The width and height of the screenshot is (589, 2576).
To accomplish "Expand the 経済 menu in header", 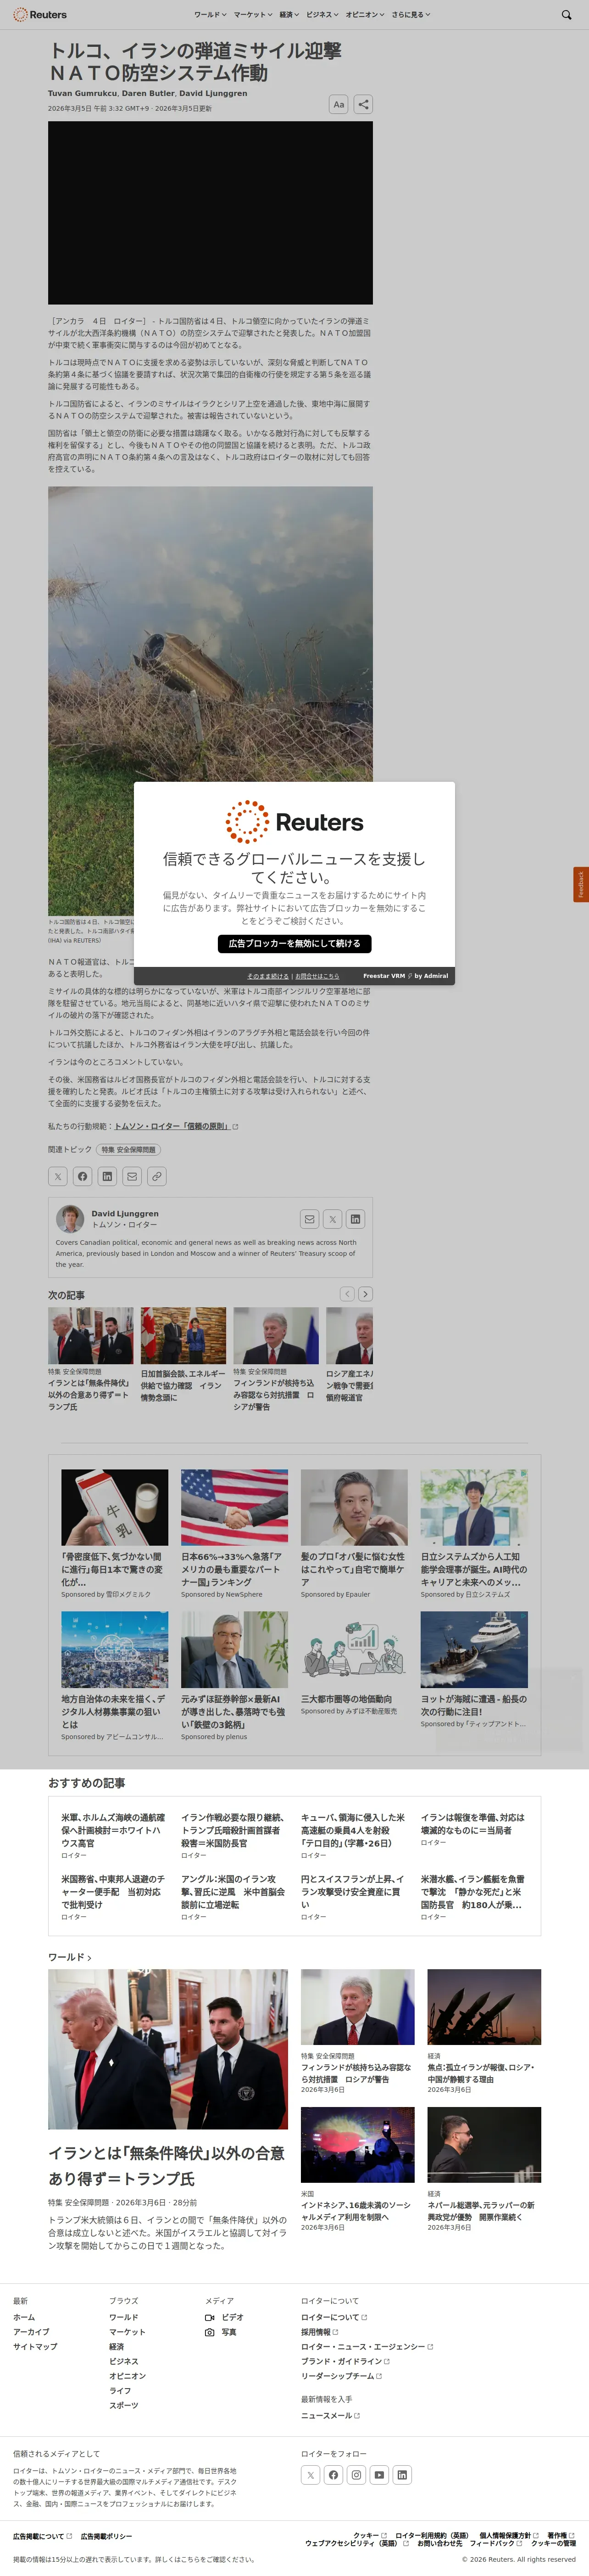I will (x=289, y=15).
